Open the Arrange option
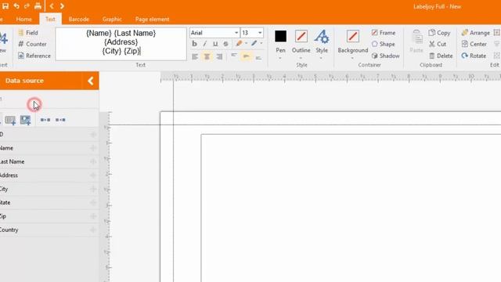 (475, 33)
